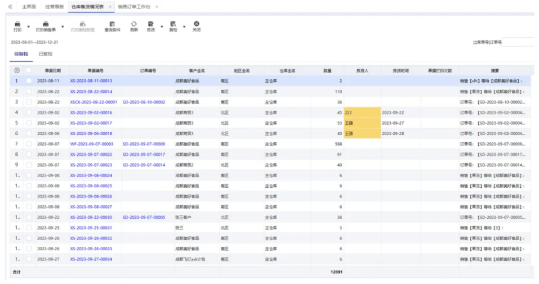
Task: Click the 关闭 close icon in toolbar
Action: [197, 24]
